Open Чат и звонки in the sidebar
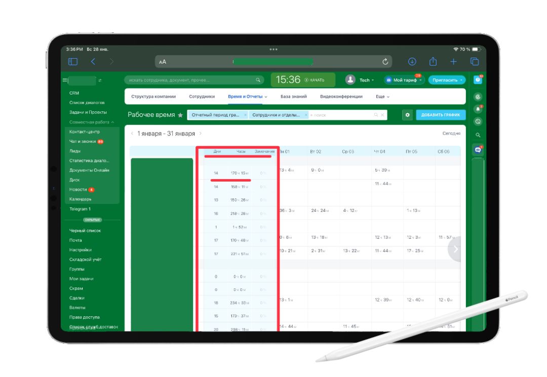 tap(83, 142)
